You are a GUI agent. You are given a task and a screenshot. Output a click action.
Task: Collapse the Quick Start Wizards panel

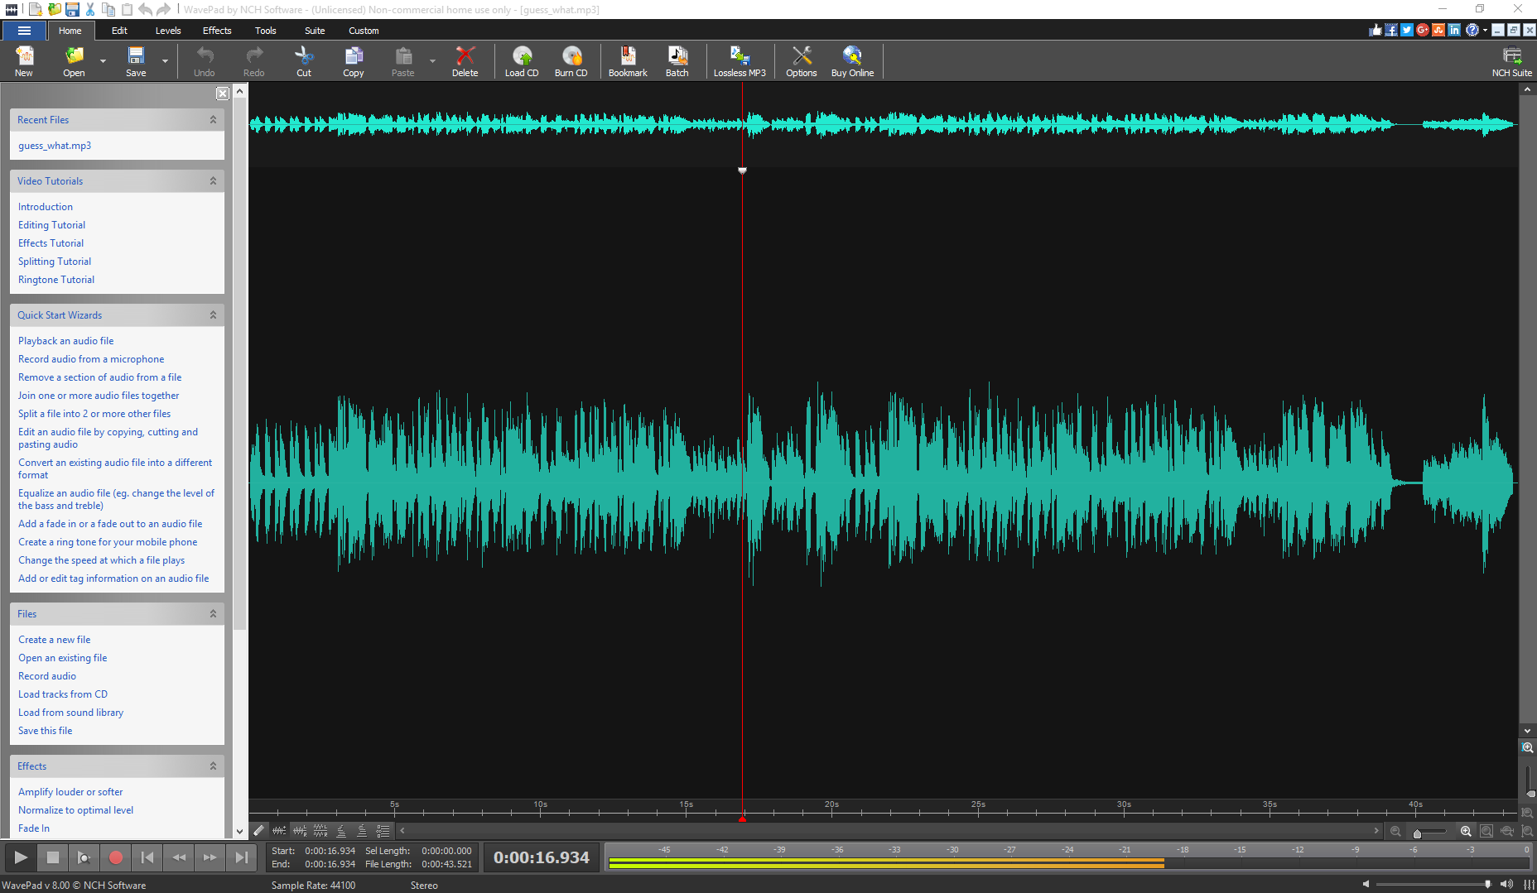[x=213, y=315]
